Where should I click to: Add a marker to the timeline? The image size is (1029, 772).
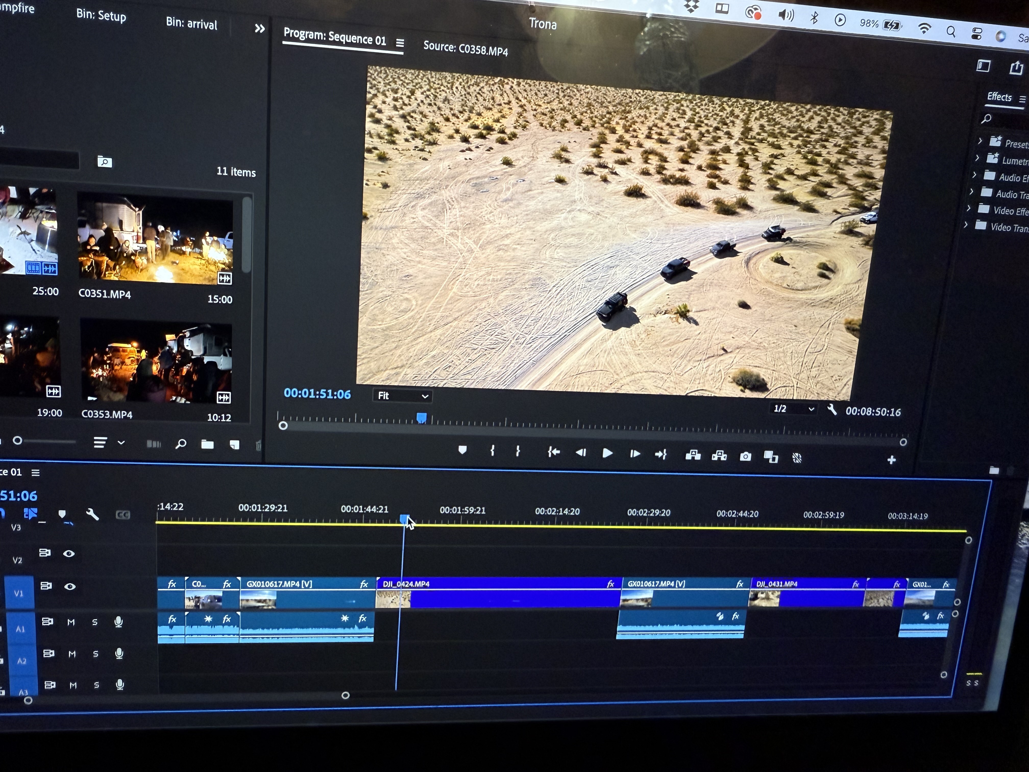[x=62, y=514]
